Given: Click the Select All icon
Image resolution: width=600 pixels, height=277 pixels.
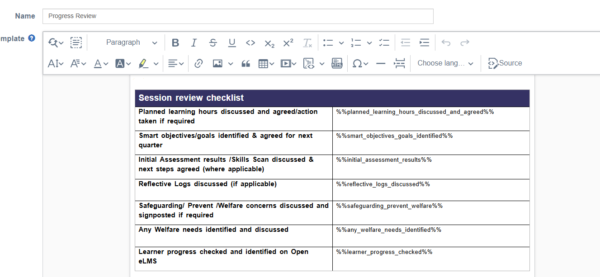Looking at the screenshot, I should pyautogui.click(x=76, y=42).
